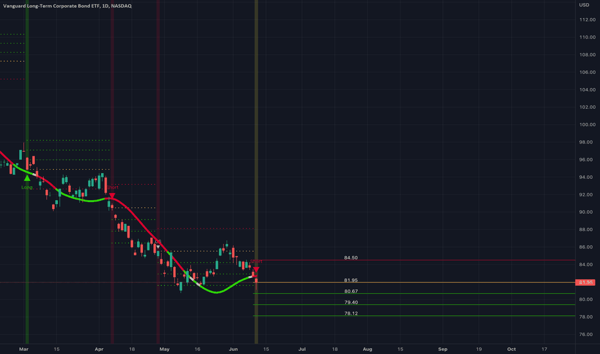Image resolution: width=600 pixels, height=354 pixels.
Task: Click the Apr label on time axis
Action: point(99,349)
